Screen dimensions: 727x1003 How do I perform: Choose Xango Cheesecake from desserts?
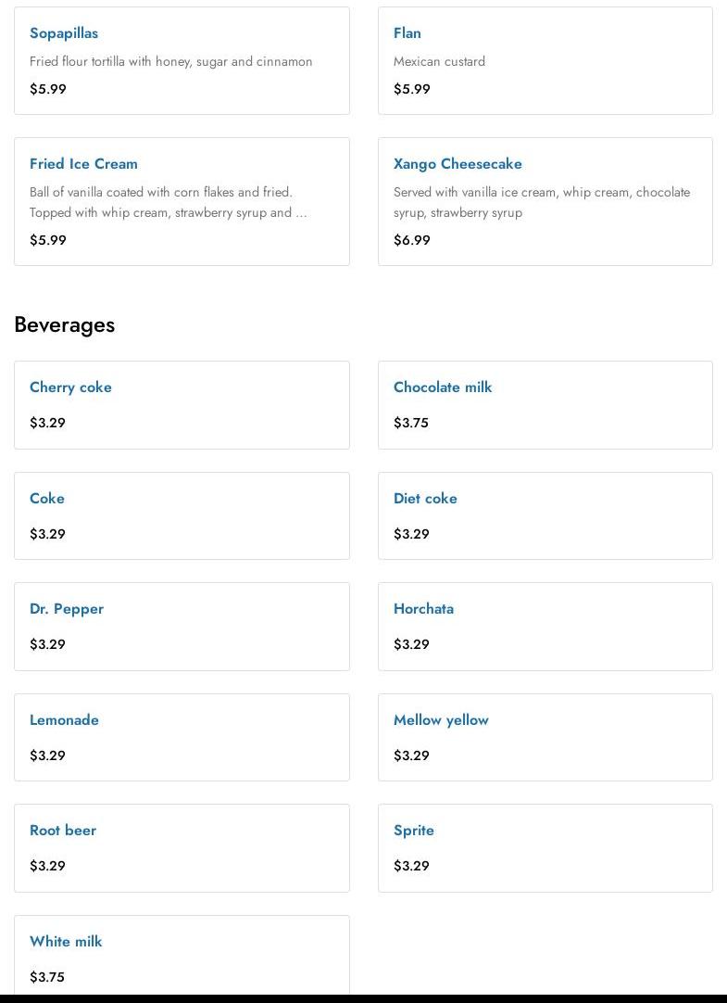(x=458, y=164)
